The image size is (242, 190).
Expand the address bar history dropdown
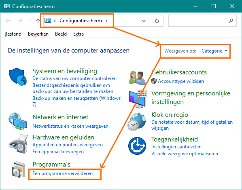[x=144, y=21]
